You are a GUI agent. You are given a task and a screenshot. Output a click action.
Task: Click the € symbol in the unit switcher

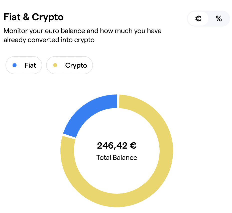pos(198,19)
